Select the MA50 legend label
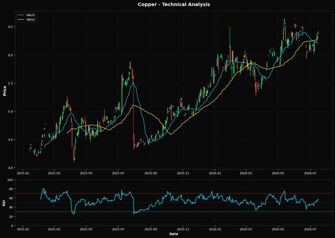This screenshot has height=238, width=335. pos(31,20)
